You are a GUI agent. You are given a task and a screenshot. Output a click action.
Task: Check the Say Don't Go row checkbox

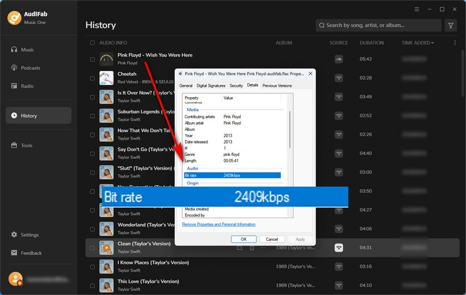click(93, 154)
